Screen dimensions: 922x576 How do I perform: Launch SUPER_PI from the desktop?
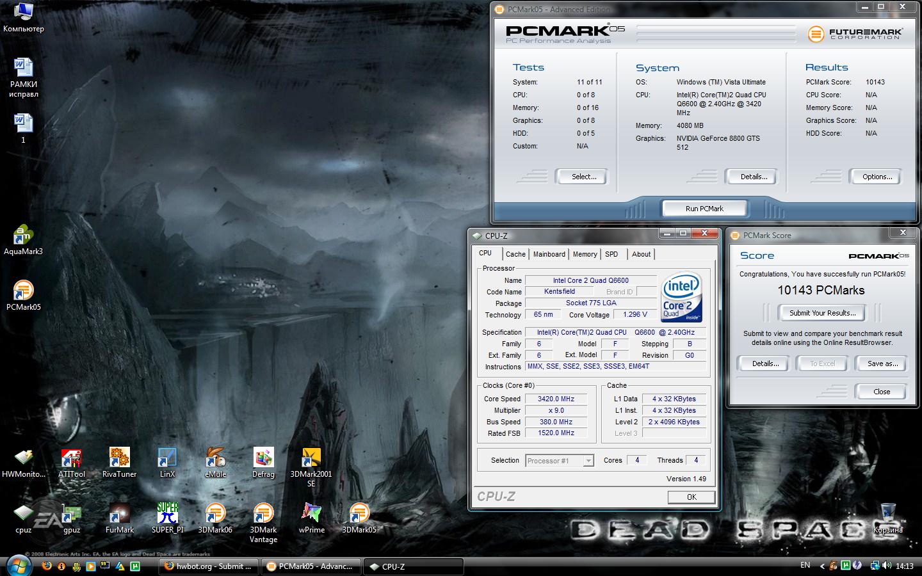coord(167,518)
